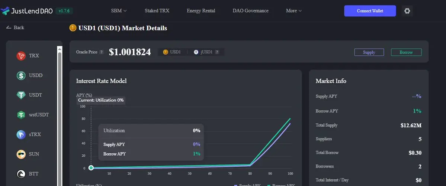Screen dimensions: 446x186
Task: Click the Total Supply $12.62M value
Action: (x=411, y=125)
